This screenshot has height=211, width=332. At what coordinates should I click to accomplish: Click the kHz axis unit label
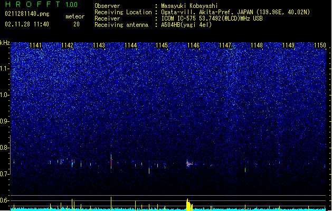pos(5,43)
